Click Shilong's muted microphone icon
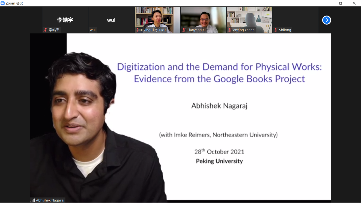This screenshot has height=203, width=361. pyautogui.click(x=276, y=30)
